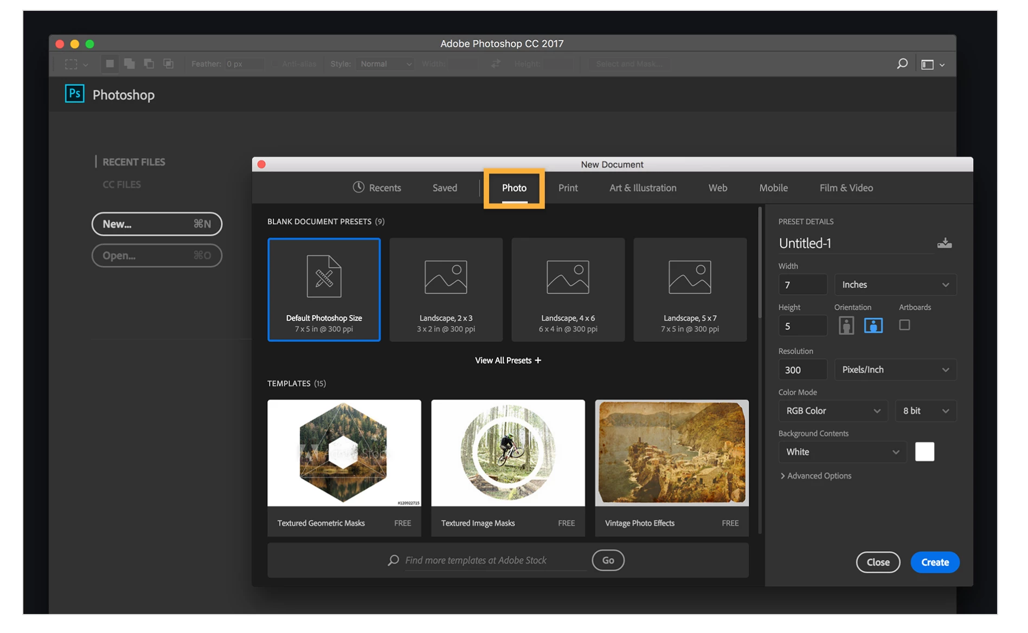The height and width of the screenshot is (633, 1028).
Task: Open the Pixels/Inch resolution units dropdown
Action: (x=895, y=370)
